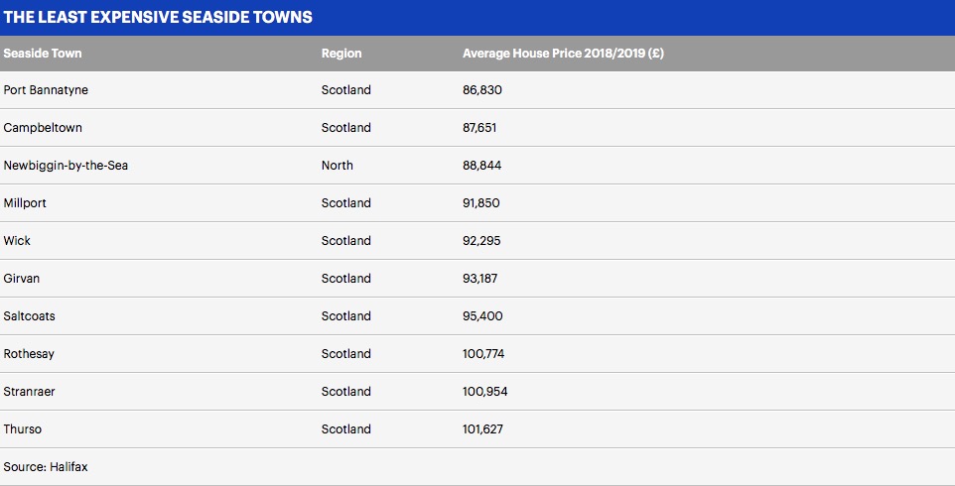
Task: Click the 86,830 price value
Action: [x=481, y=90]
